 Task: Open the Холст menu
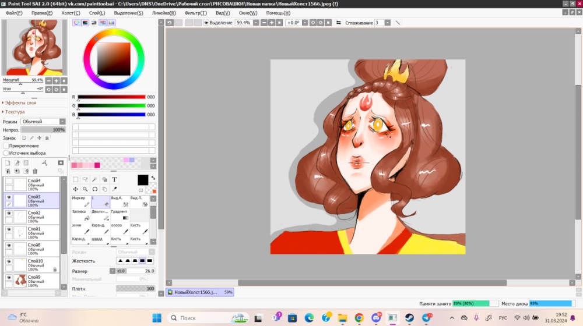71,13
